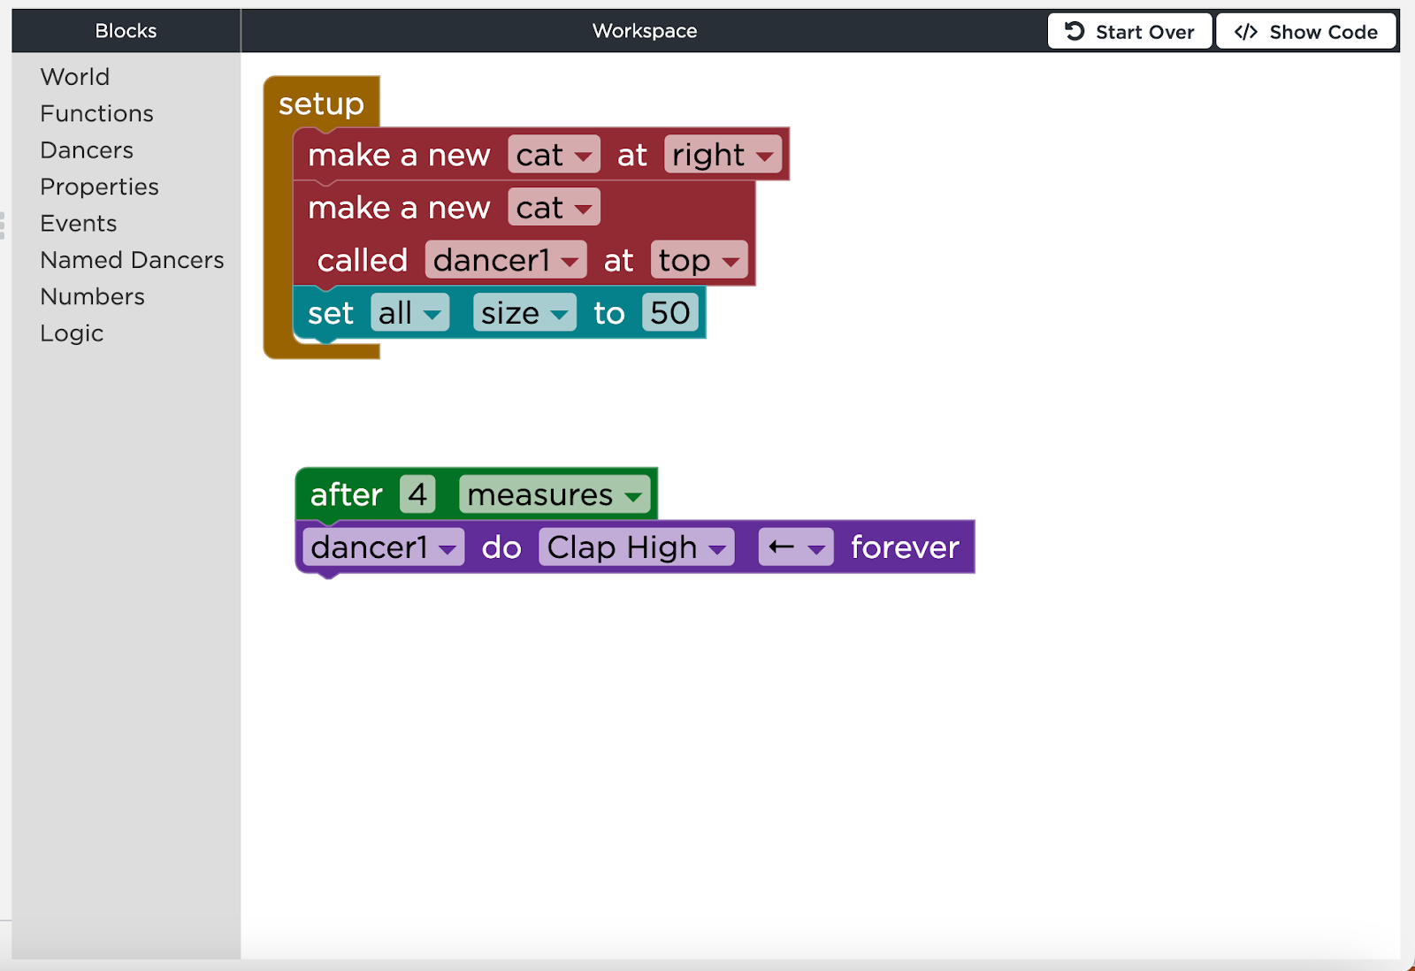The image size is (1415, 971).
Task: Open the Numbers blocks category
Action: coord(92,296)
